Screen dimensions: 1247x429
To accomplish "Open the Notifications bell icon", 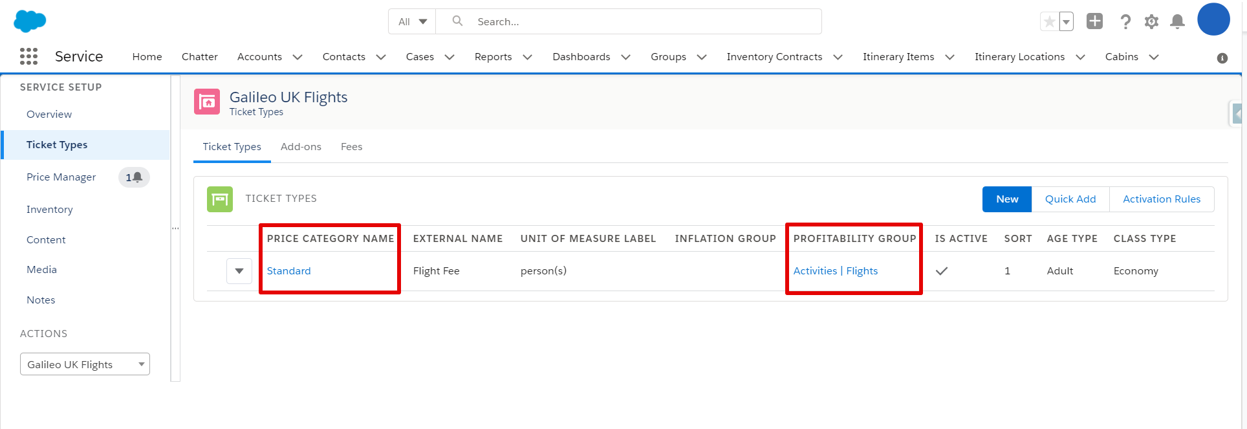I will point(1178,21).
